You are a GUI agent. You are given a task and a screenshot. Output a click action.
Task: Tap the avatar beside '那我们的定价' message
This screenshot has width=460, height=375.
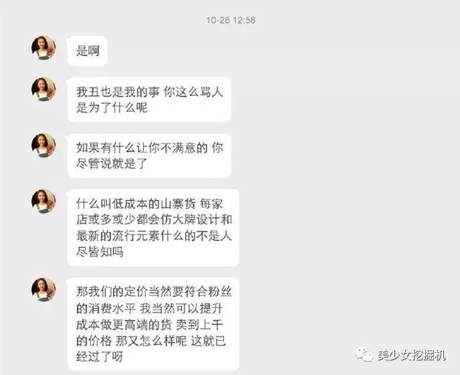coord(43,289)
